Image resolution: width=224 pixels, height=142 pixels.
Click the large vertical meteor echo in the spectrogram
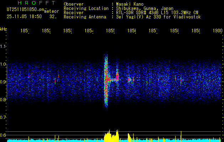[106, 81]
